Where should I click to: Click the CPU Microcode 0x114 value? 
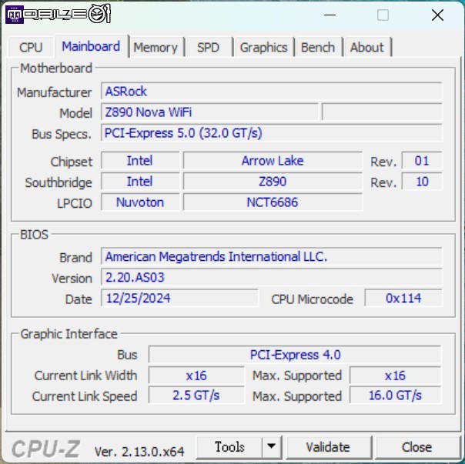click(x=403, y=298)
